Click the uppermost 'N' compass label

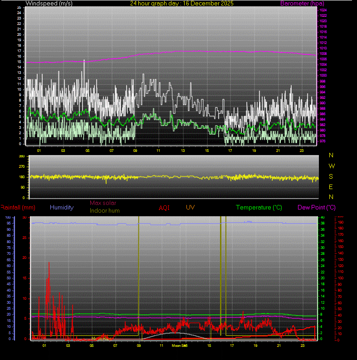pyautogui.click(x=331, y=155)
